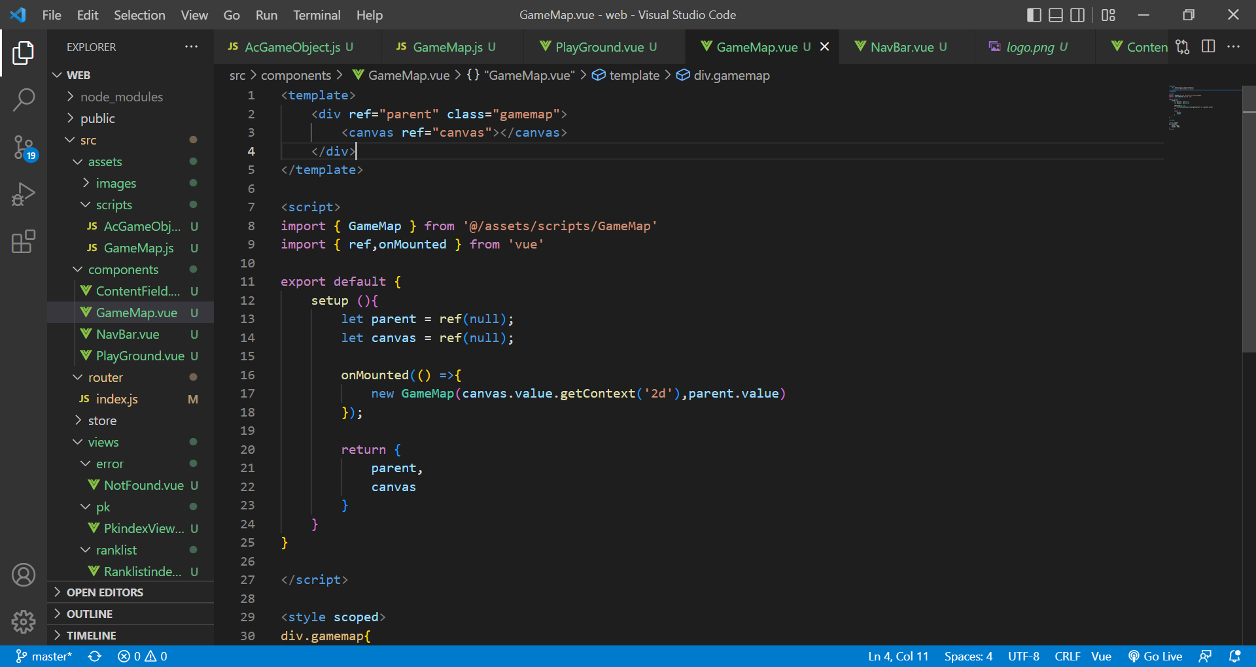Open the Run menu
Image resolution: width=1256 pixels, height=667 pixels.
click(x=266, y=15)
